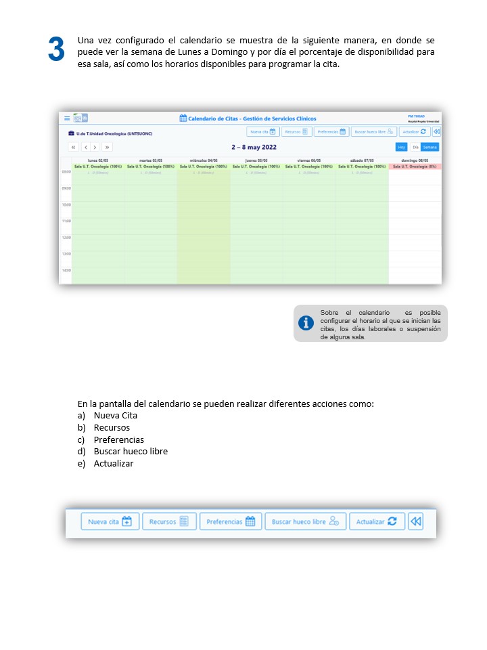Click the calendar icon beside Calendario de Citas title

click(183, 118)
